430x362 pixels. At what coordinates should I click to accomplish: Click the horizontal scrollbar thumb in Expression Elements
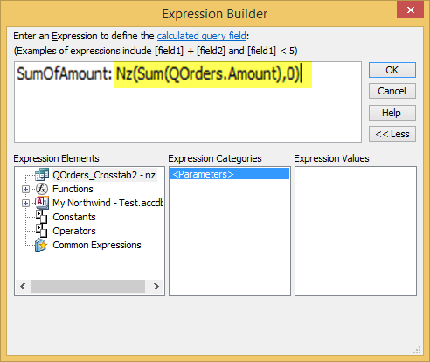[x=87, y=287]
